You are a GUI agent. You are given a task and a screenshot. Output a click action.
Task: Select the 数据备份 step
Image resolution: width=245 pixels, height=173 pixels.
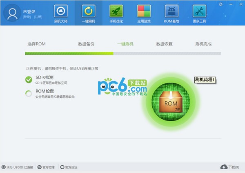[86, 44]
